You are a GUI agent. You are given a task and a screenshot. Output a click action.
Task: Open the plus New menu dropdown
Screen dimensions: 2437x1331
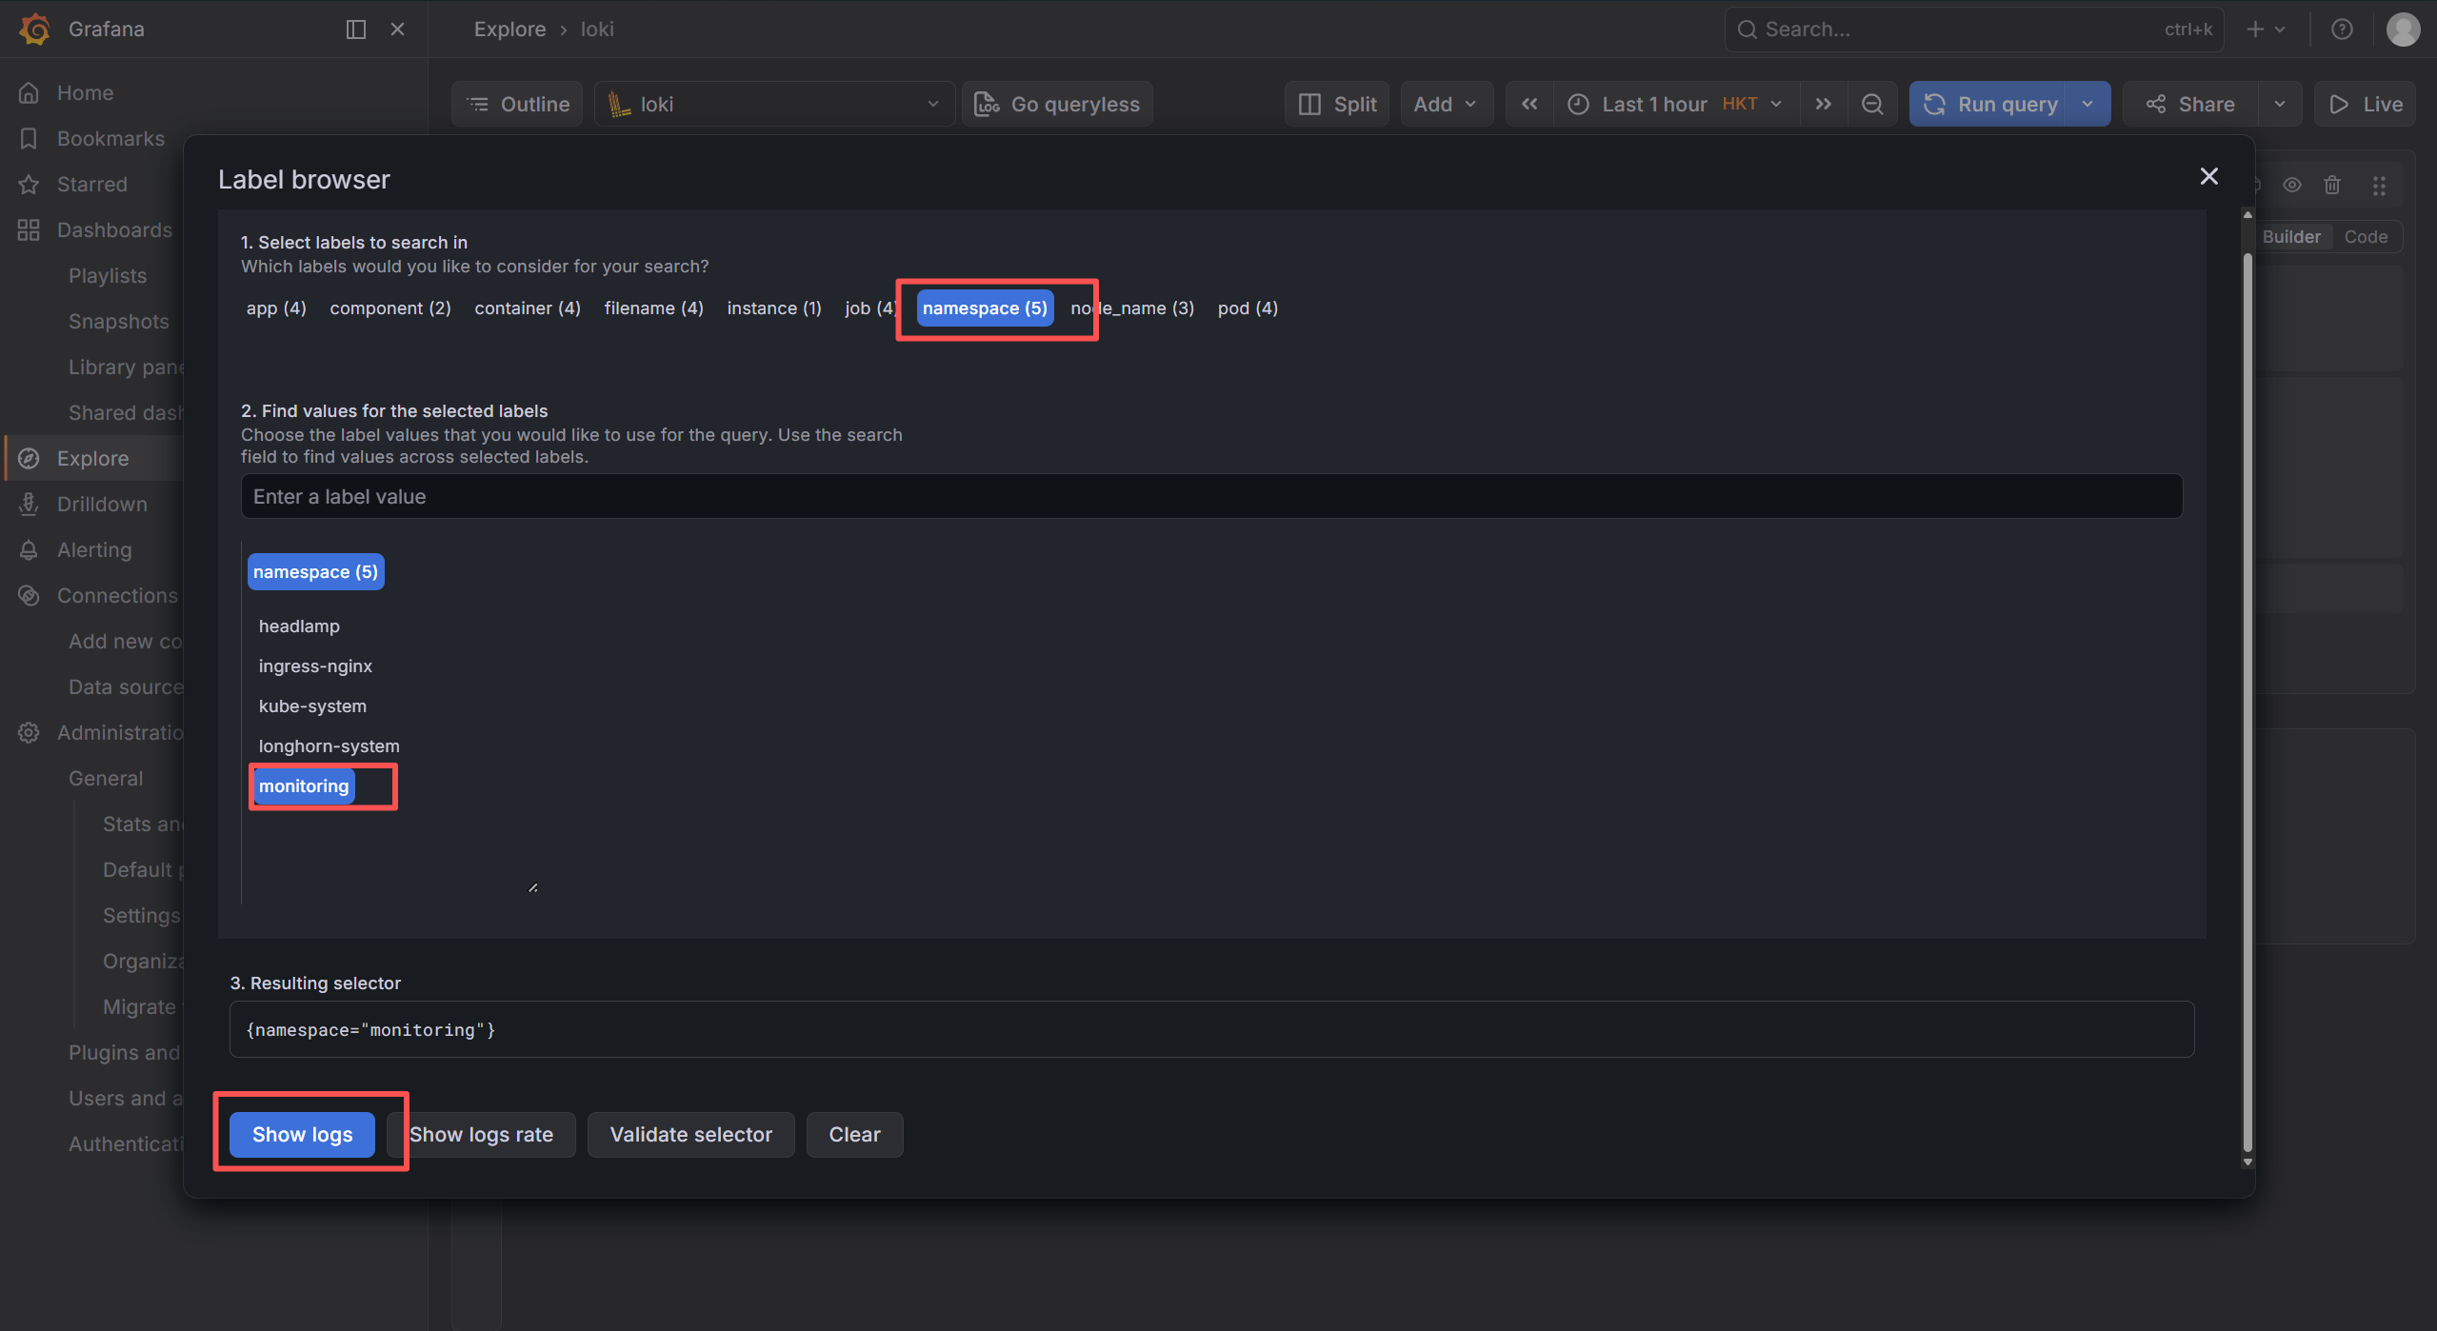pos(2266,30)
